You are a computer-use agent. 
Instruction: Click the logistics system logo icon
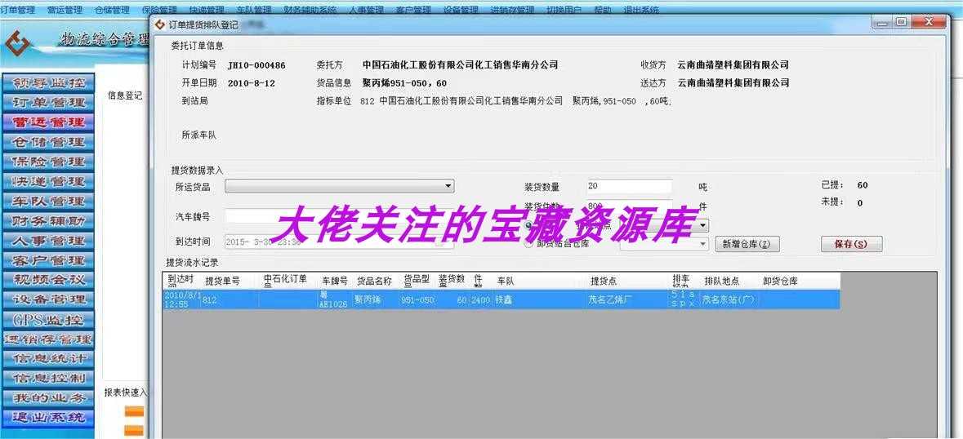coord(17,44)
